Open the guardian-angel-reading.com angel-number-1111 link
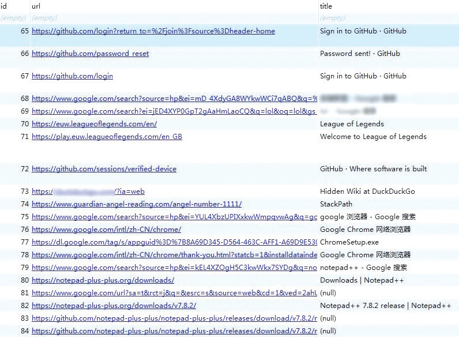This screenshot has height=338, width=459. pos(137,204)
